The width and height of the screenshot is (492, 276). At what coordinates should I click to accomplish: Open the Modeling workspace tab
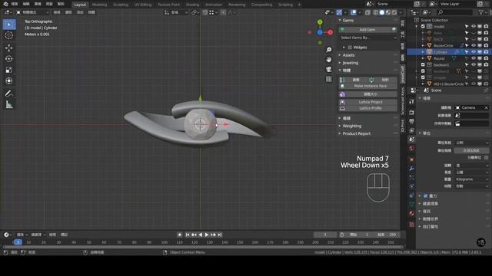coord(99,5)
